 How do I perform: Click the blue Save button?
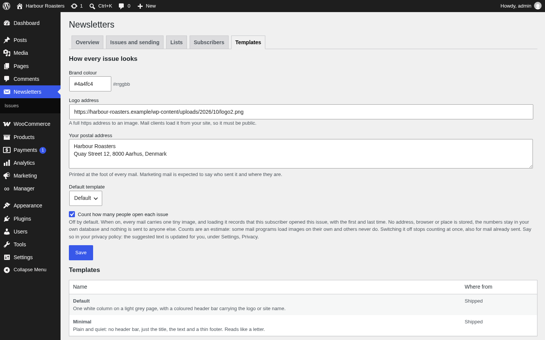click(81, 253)
